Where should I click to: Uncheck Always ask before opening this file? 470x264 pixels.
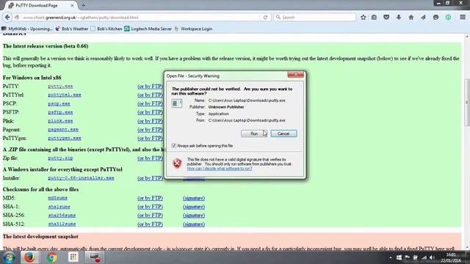pyautogui.click(x=173, y=145)
